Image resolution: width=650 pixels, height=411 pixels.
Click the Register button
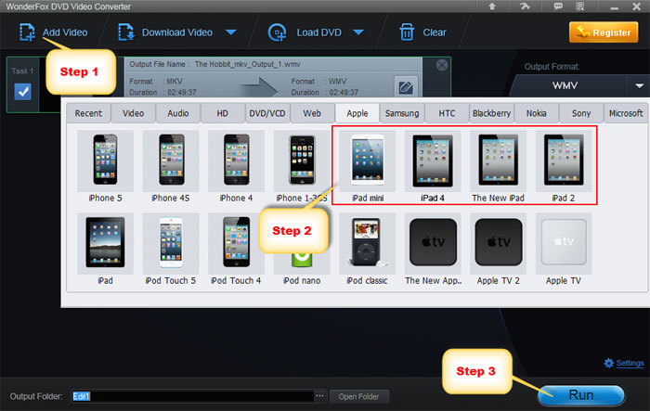click(x=604, y=32)
